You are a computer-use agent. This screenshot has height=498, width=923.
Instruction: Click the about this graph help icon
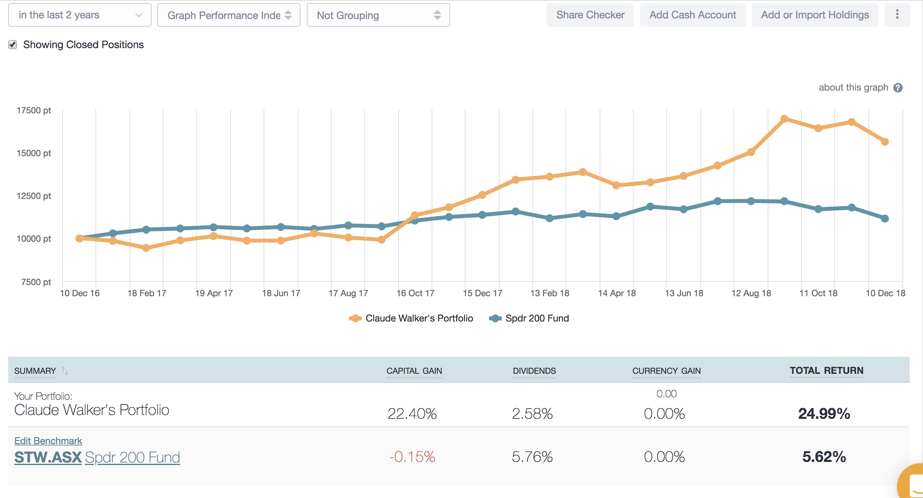898,88
